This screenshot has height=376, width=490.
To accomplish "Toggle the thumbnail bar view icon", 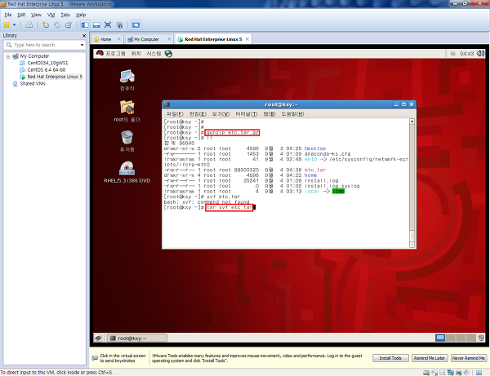I will click(x=96, y=25).
